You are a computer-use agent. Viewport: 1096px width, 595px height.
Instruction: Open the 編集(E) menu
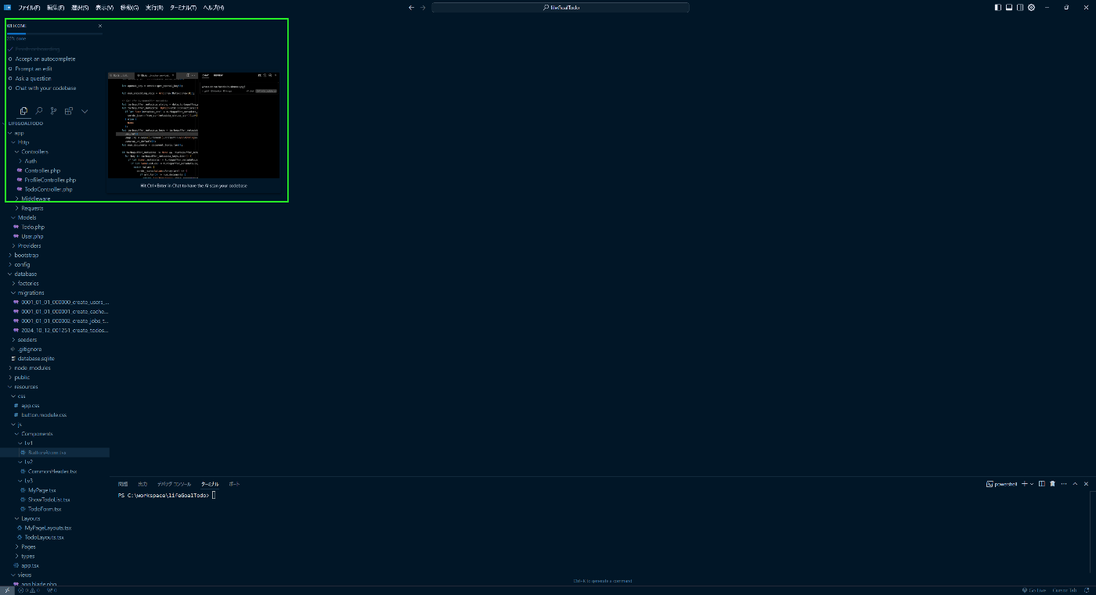56,7
